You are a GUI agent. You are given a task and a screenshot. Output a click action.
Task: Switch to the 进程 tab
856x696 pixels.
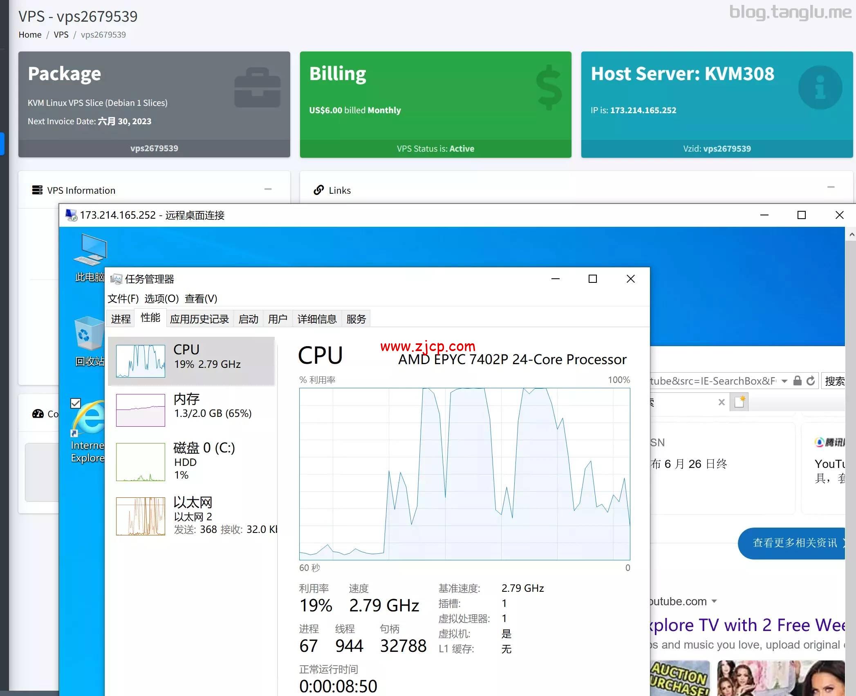pos(121,319)
